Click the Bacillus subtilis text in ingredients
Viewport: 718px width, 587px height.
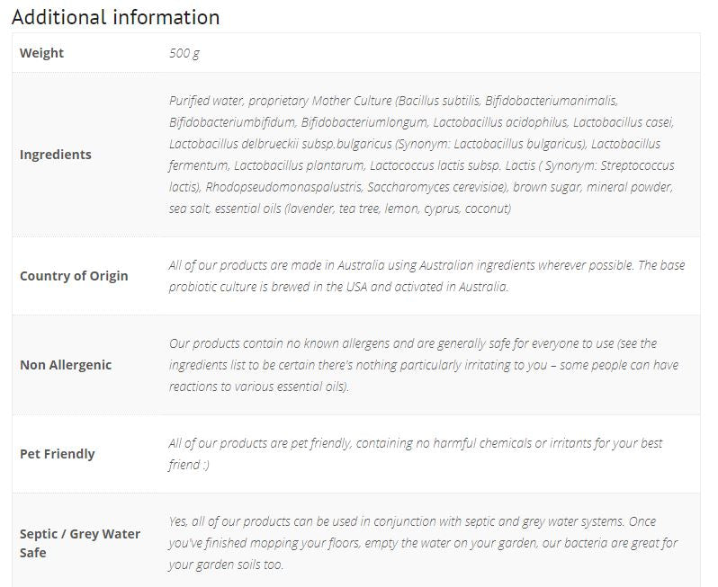[x=439, y=101]
